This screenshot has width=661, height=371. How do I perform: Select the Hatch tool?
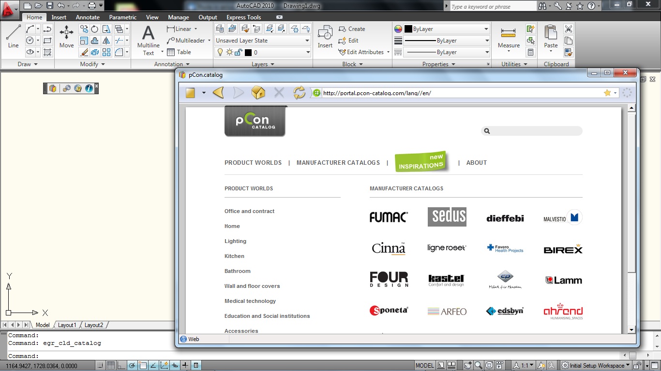pyautogui.click(x=47, y=52)
